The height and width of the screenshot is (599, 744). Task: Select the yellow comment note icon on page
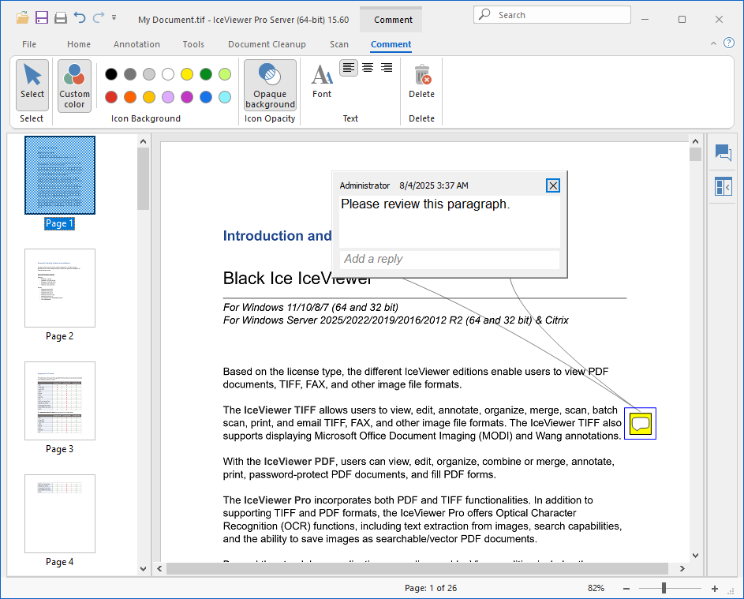point(640,423)
